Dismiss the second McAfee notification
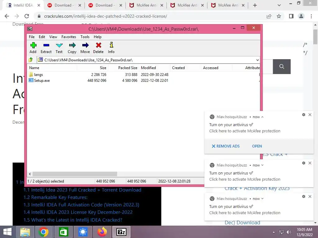Screen dimensions: 318x238 point(310,163)
